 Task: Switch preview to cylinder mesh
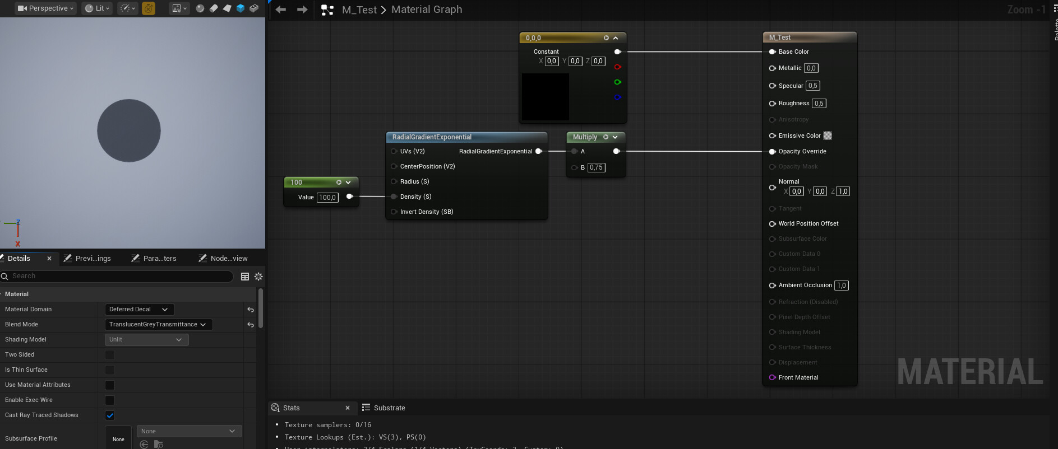coord(214,8)
